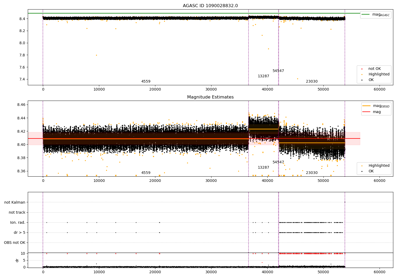397x278 pixels.
Task: Click x-axis tick '60000' in top plot
Action: [380, 89]
